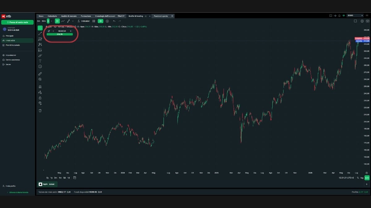Screen dimensions: 371x208
Task: Toggle log scale on price axis
Action: point(362,178)
